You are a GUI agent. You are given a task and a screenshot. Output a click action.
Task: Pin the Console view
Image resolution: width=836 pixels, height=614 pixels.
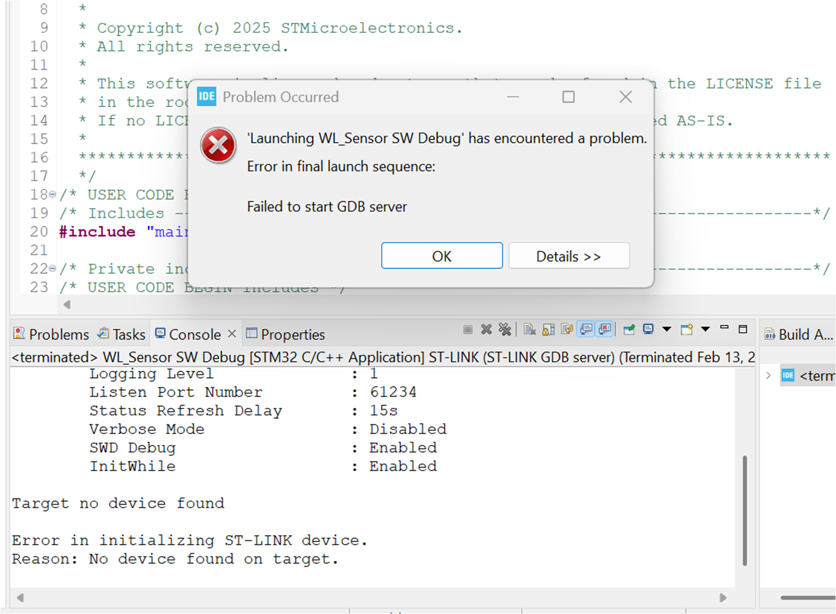click(629, 329)
